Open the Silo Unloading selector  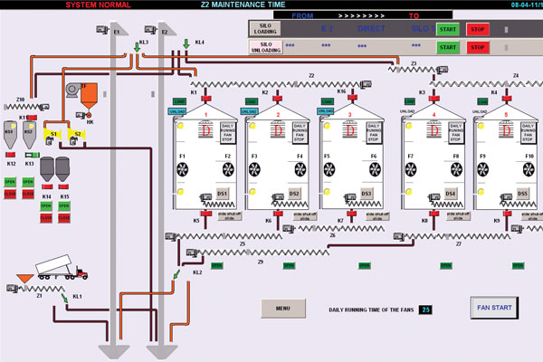tap(266, 47)
